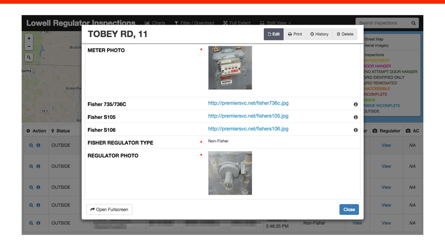Click the map search magnifier button

29,57
